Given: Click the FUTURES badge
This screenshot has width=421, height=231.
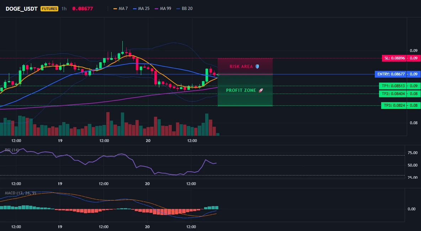Looking at the screenshot, I should tap(49, 9).
